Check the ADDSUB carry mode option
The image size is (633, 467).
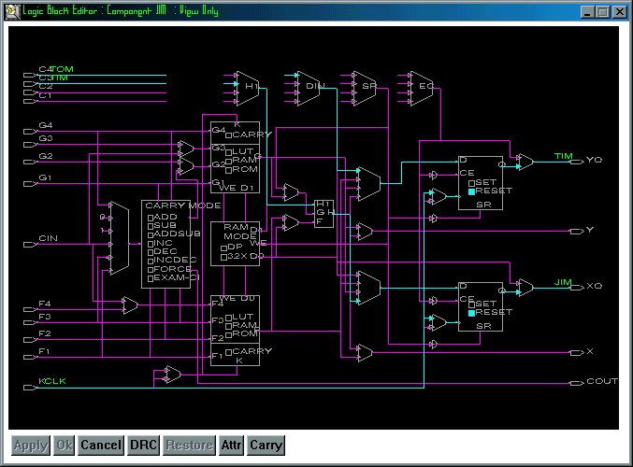(150, 234)
